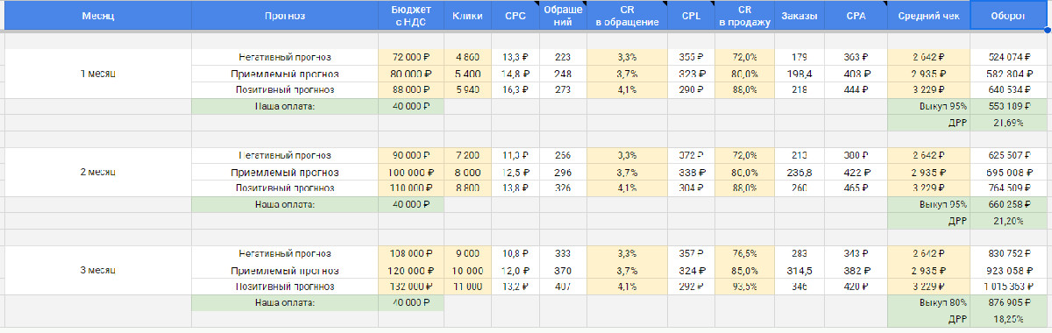Select the 132 000 ₽ budget cell

pos(411,286)
